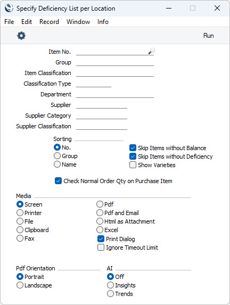Click the Supplier input field
This screenshot has width=230, height=305.
tap(102, 105)
